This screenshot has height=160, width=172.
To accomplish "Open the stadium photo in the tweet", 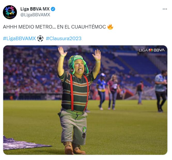I will click(x=85, y=100).
